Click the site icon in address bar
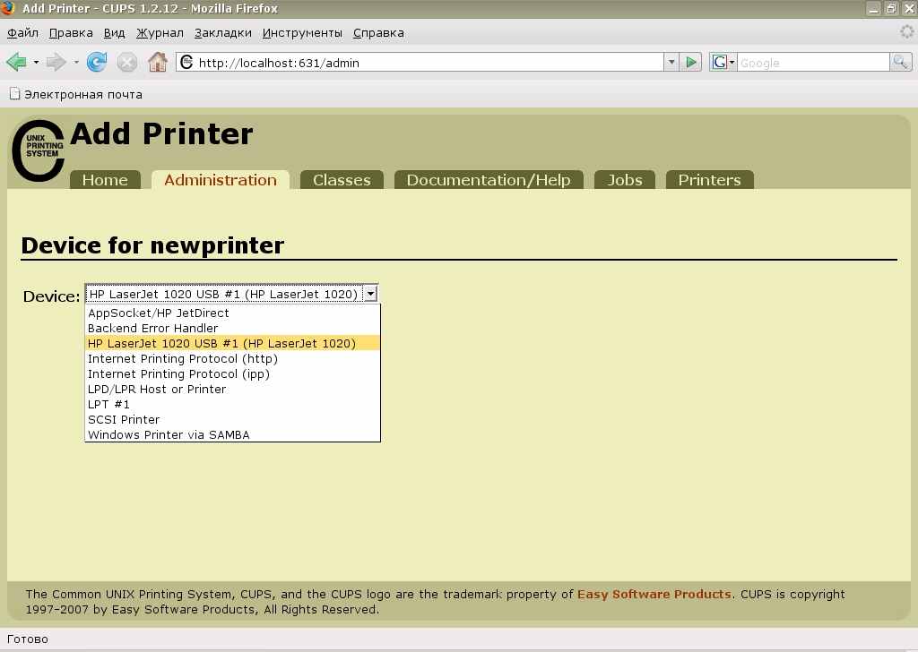Image resolution: width=918 pixels, height=652 pixels. (186, 62)
